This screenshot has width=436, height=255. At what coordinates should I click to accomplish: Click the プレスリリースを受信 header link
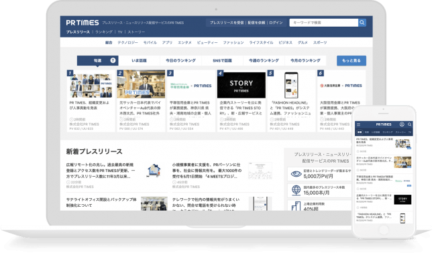tap(227, 23)
